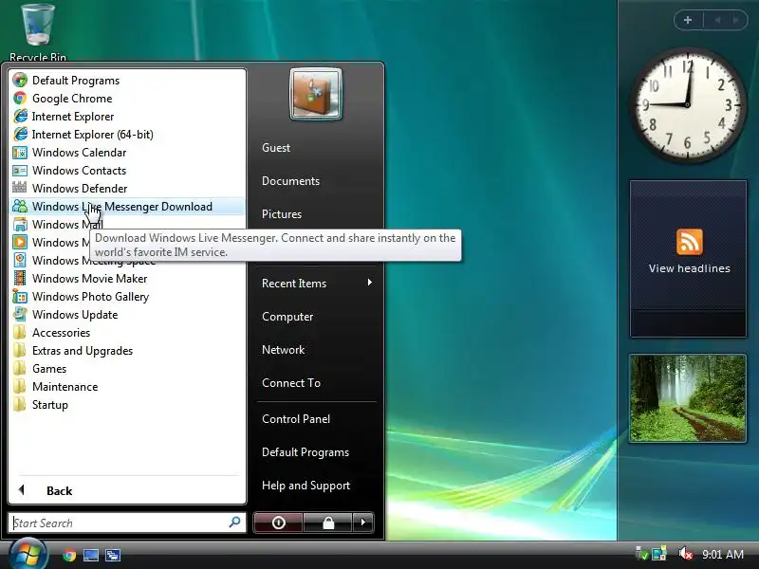
Task: Click sidebar previous gadgets arrow
Action: point(717,20)
